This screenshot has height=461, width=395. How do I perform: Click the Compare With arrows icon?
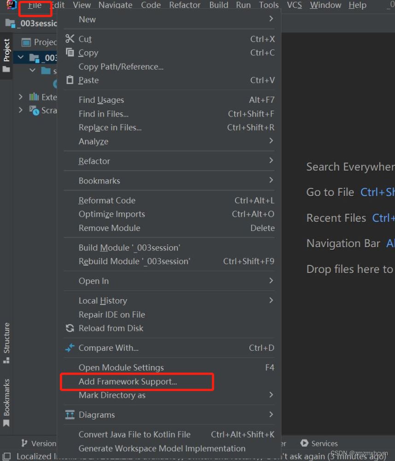click(x=70, y=348)
